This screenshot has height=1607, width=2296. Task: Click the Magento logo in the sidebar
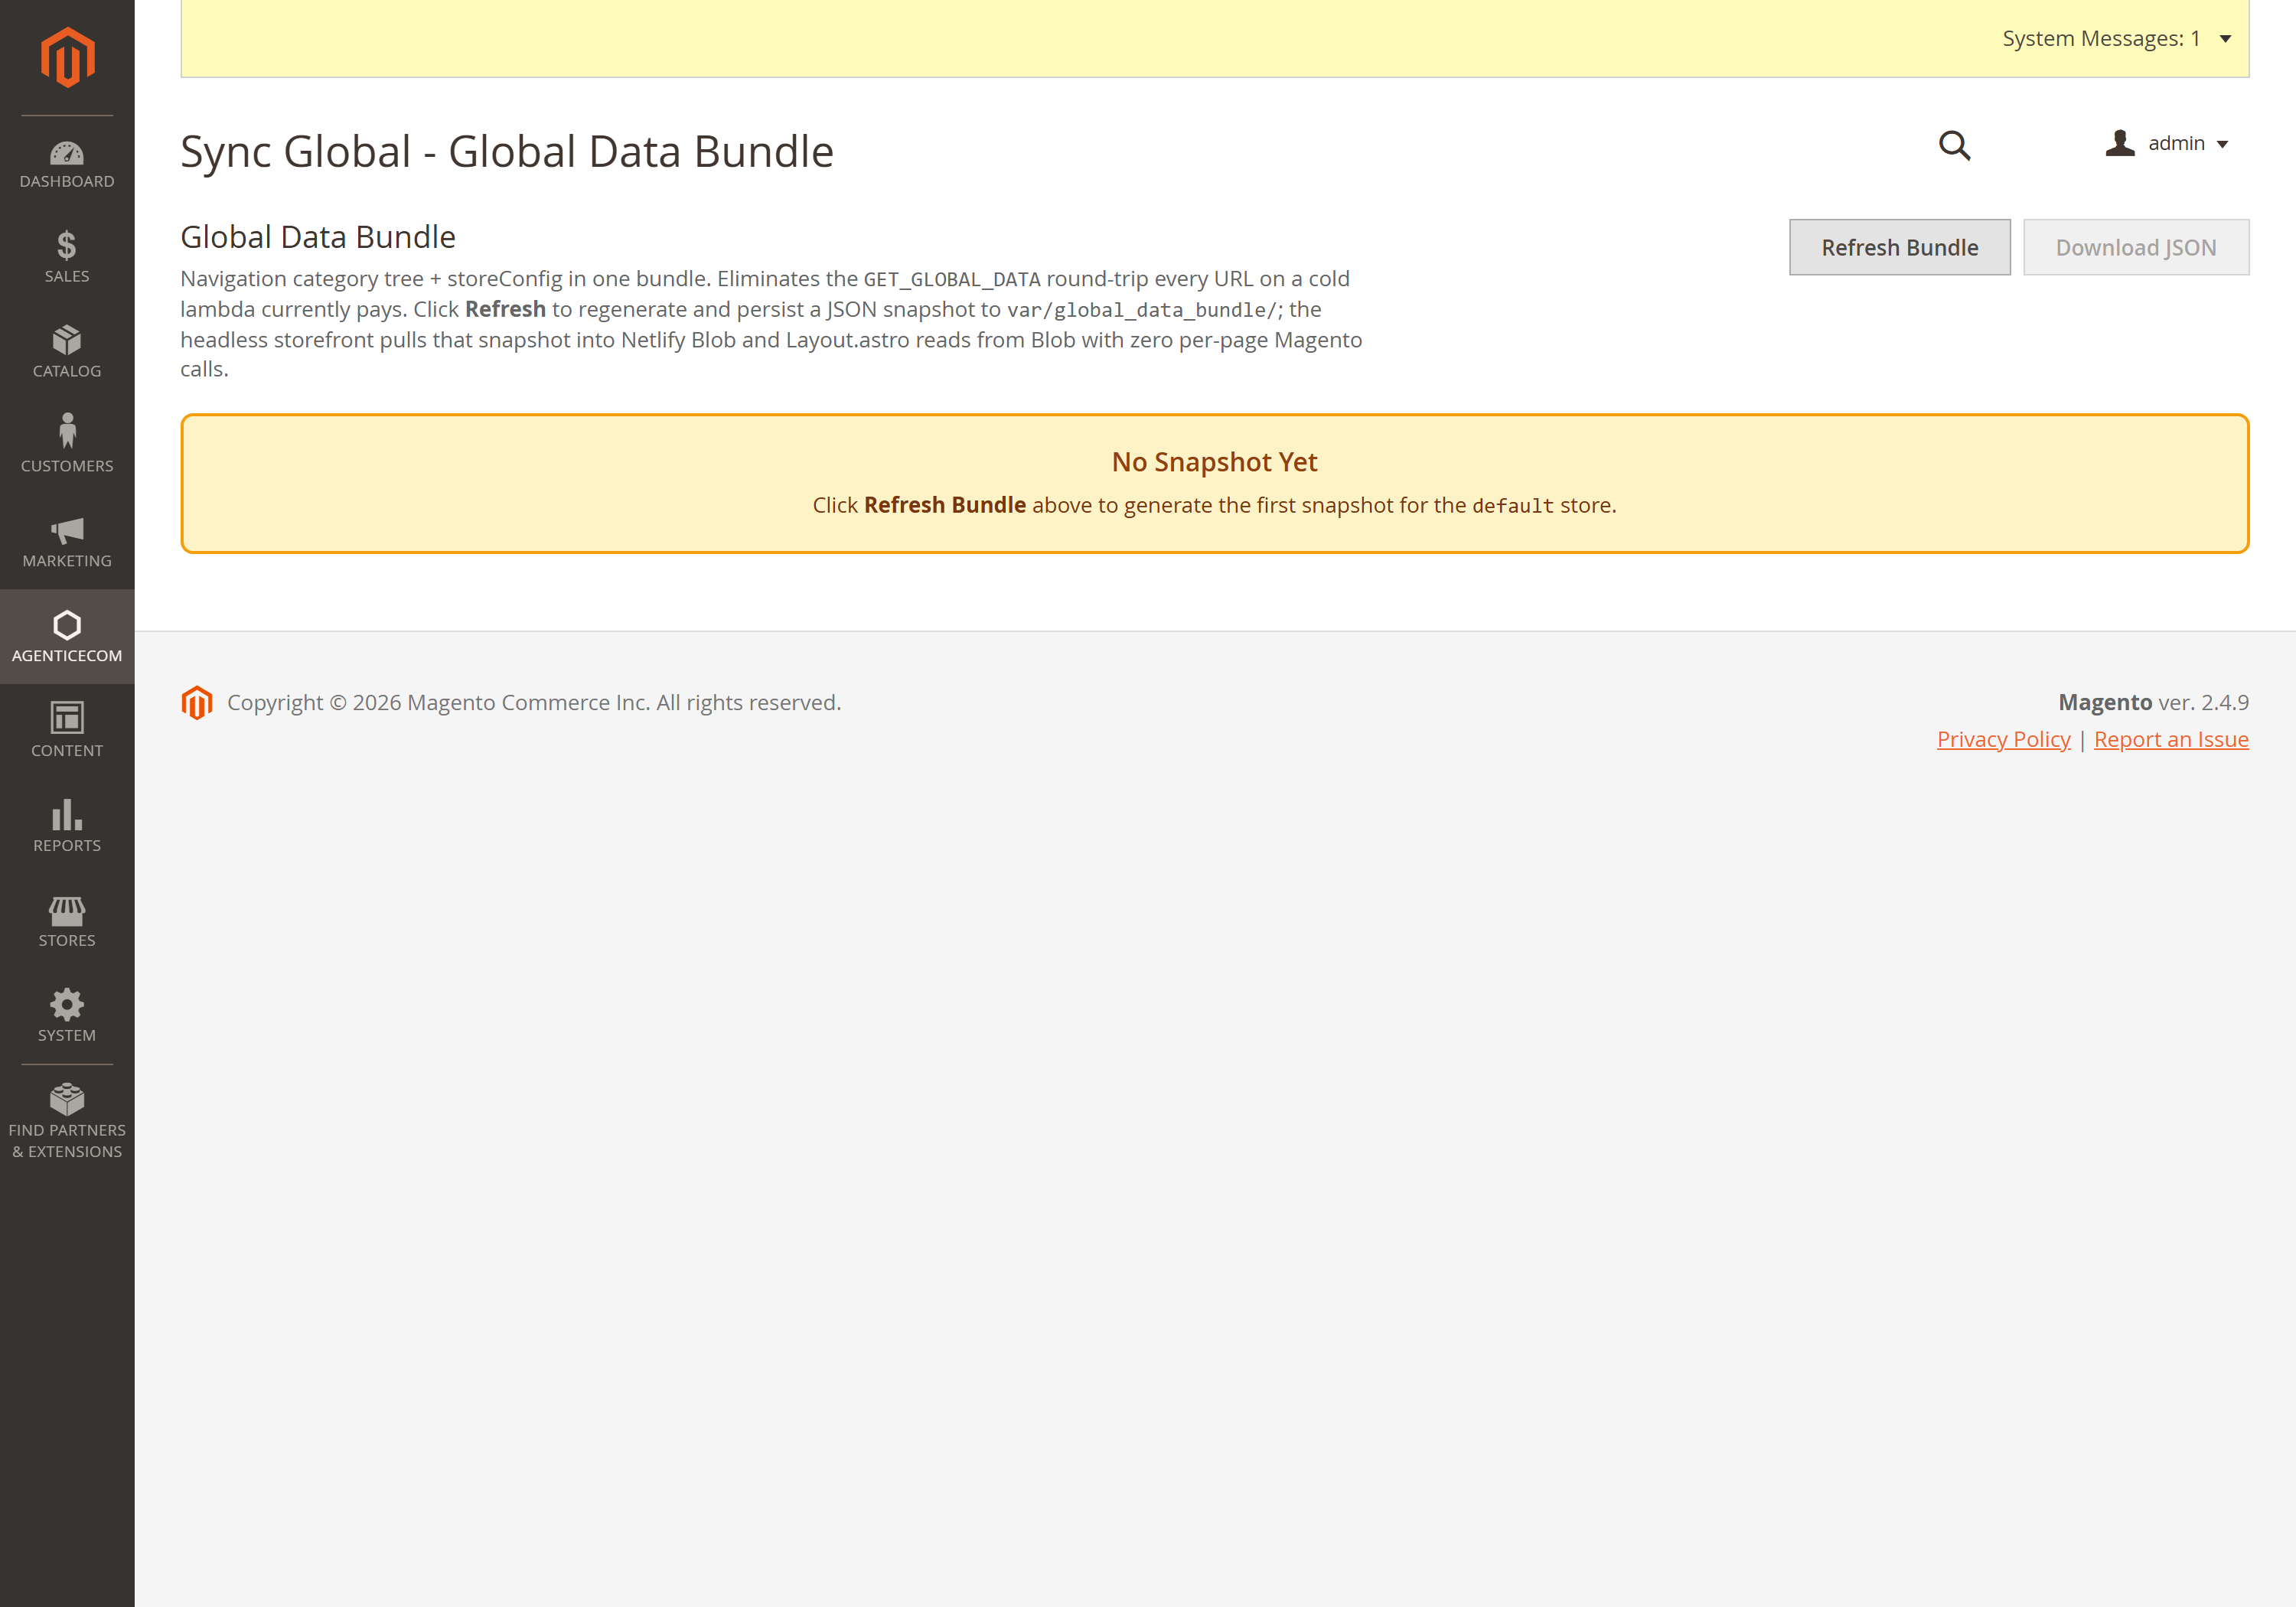pos(67,57)
